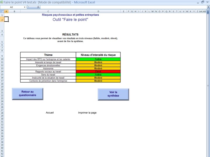Click Niveau d'intensité du risque header cell
The image size is (210, 157).
pos(98,55)
